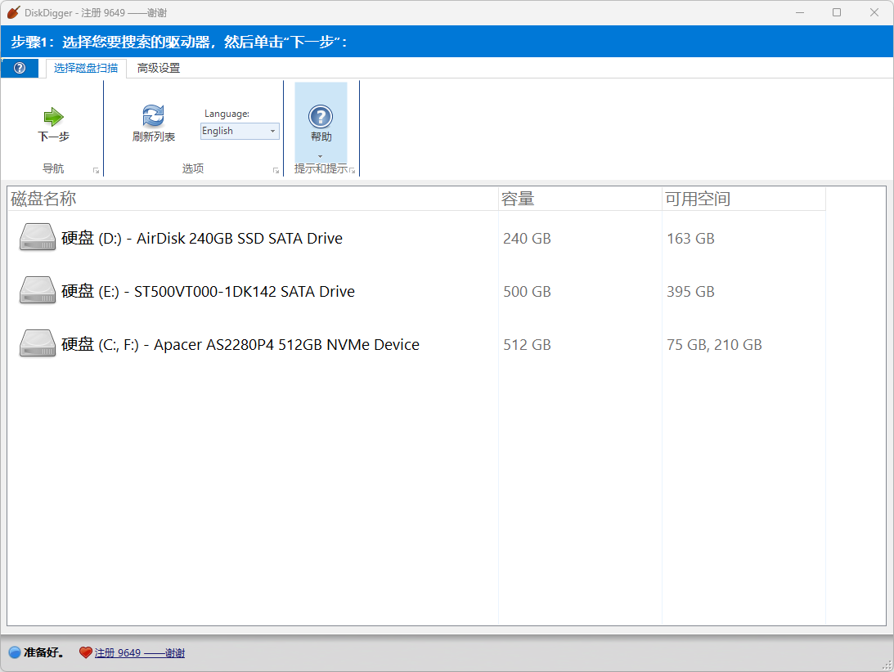Click the blue ready status indicator icon
This screenshot has height=672, width=894.
[15, 652]
